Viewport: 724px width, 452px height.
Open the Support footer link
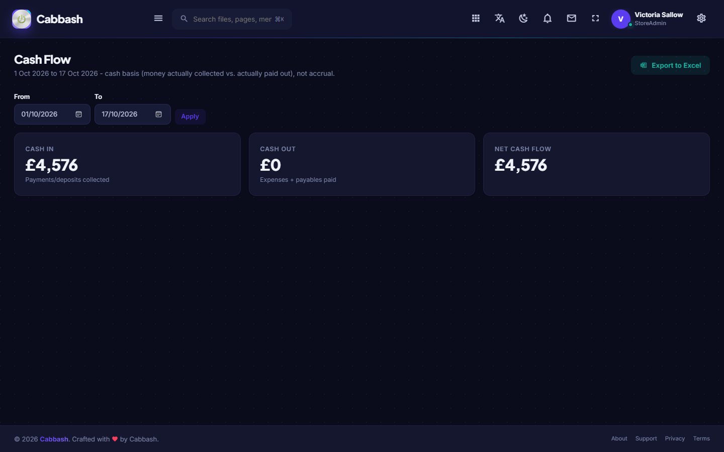point(646,438)
